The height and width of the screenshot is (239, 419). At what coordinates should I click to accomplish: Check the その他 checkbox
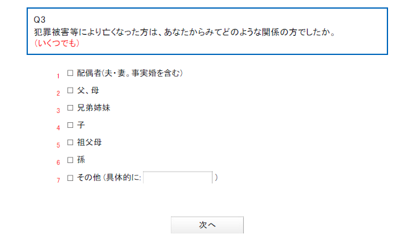pyautogui.click(x=71, y=178)
